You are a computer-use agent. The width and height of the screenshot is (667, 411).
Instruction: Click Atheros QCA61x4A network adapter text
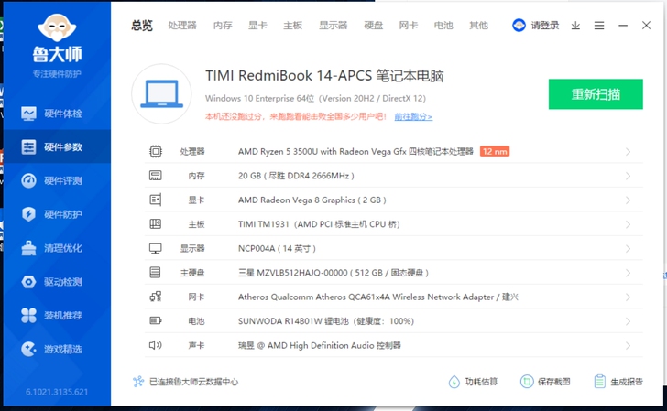pos(378,297)
